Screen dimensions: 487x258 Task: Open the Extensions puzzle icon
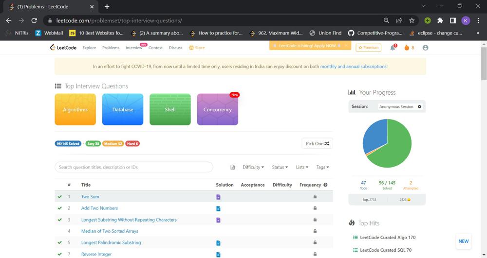[440, 20]
